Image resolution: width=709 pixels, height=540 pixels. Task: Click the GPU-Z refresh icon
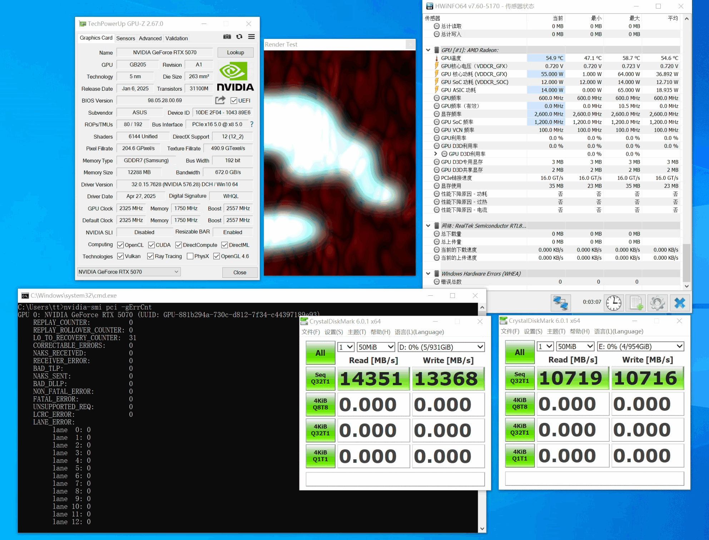point(239,37)
